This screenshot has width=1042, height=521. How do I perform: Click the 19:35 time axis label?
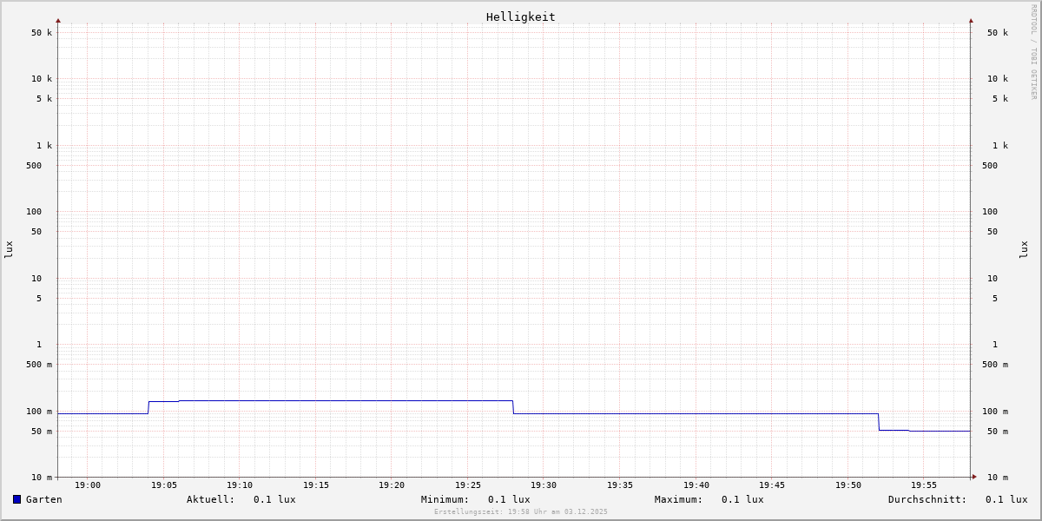point(620,485)
